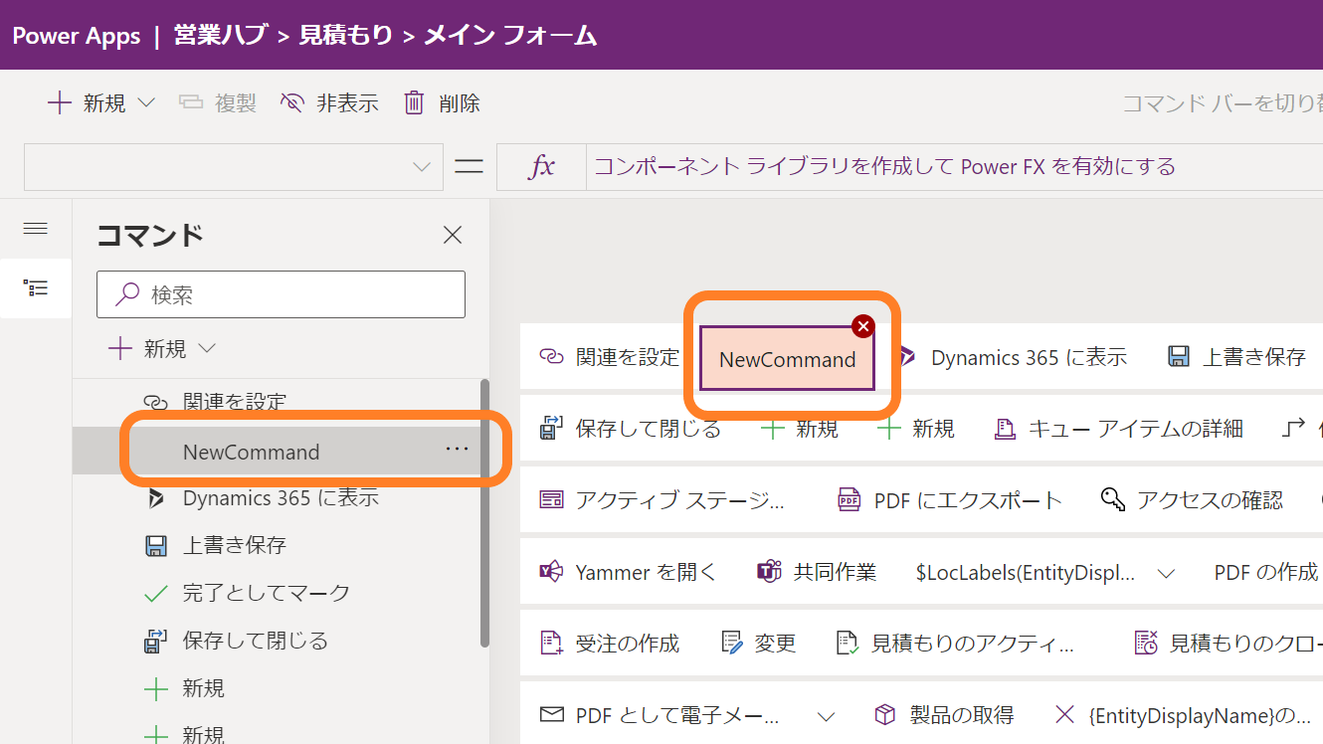Click the red remove badge on NewCommand
Image resolution: width=1323 pixels, height=744 pixels.
[x=863, y=326]
